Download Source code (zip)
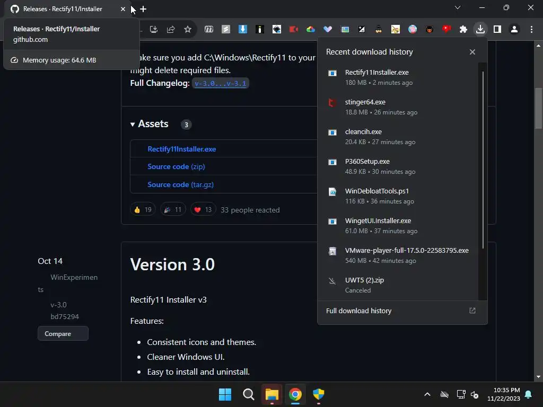This screenshot has width=543, height=407. (x=176, y=166)
